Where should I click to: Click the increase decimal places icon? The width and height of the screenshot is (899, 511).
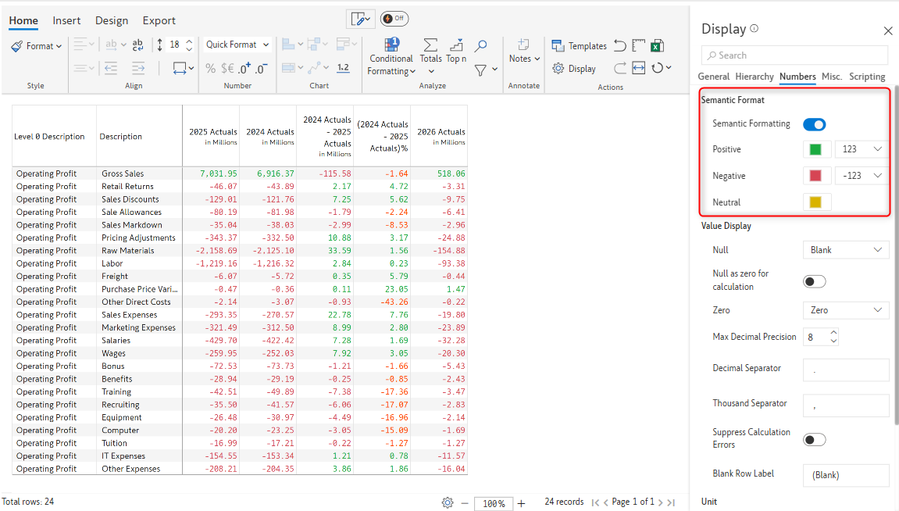tap(244, 69)
